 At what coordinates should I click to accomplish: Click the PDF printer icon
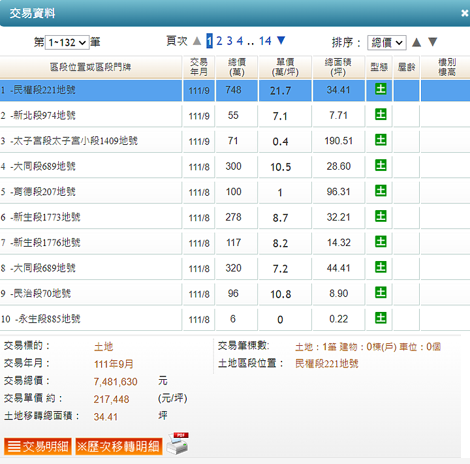178,444
